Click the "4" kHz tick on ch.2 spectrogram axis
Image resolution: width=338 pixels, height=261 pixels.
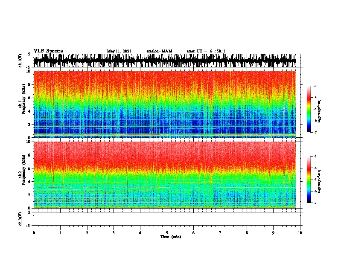30,182
